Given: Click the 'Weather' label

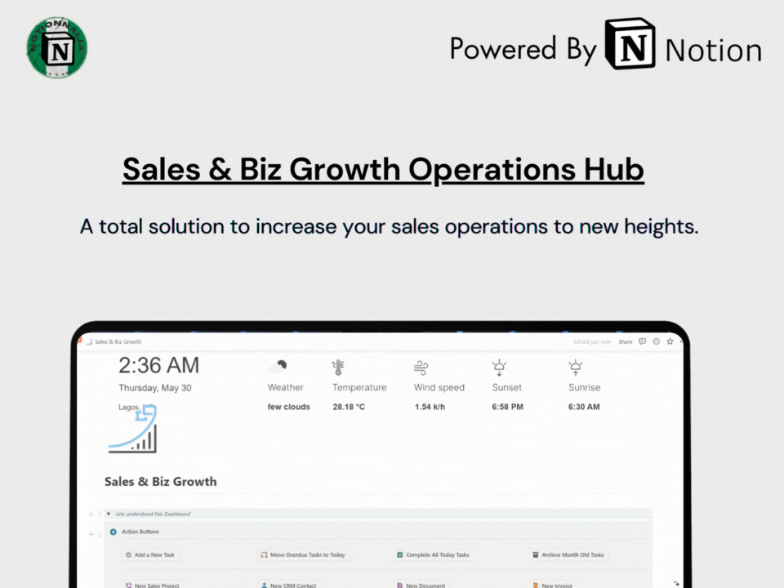Looking at the screenshot, I should (x=286, y=387).
